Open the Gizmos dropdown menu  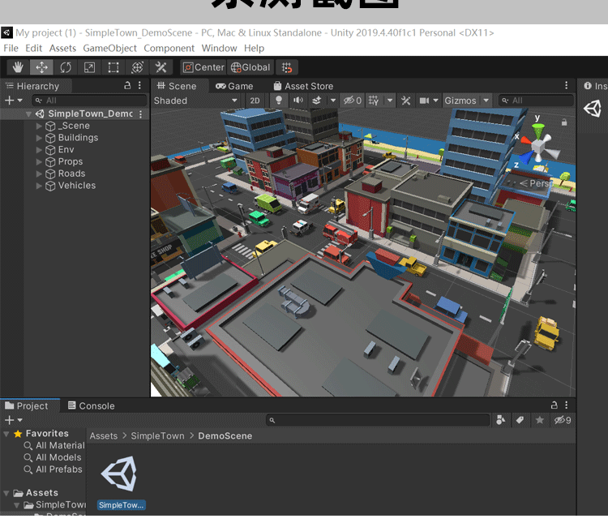pyautogui.click(x=466, y=101)
